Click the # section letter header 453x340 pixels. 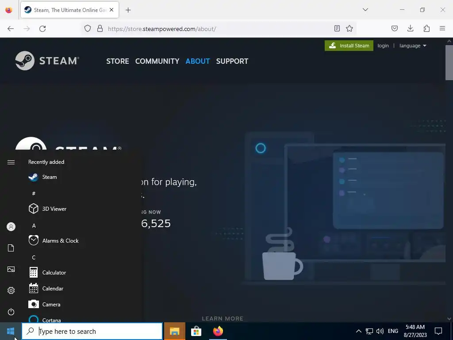[x=34, y=193]
